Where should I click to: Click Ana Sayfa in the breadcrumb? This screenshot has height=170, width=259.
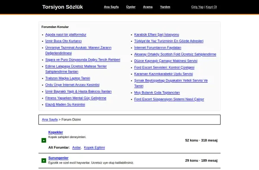(50, 120)
